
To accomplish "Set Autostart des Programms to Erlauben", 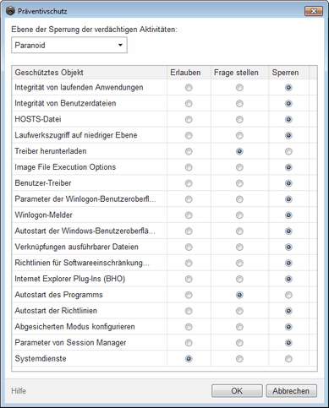I will coord(189,295).
